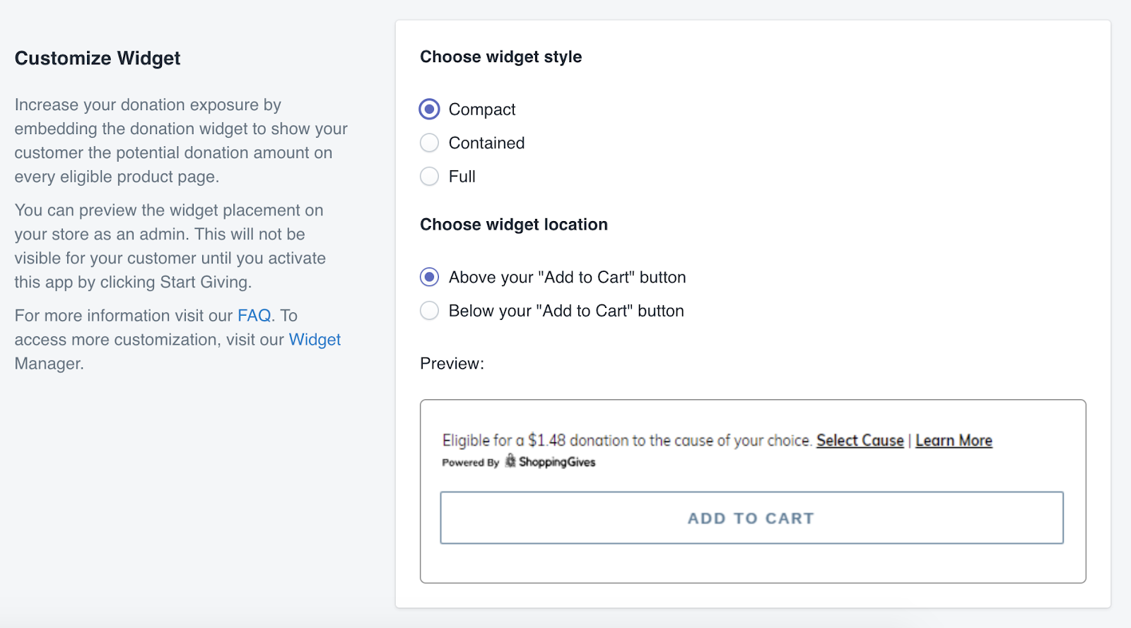The image size is (1131, 628).
Task: Click the "Powered By" text in preview
Action: (470, 463)
